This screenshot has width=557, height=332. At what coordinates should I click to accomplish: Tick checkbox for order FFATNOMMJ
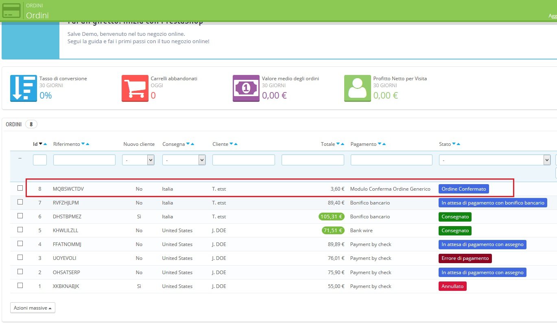[x=20, y=244]
